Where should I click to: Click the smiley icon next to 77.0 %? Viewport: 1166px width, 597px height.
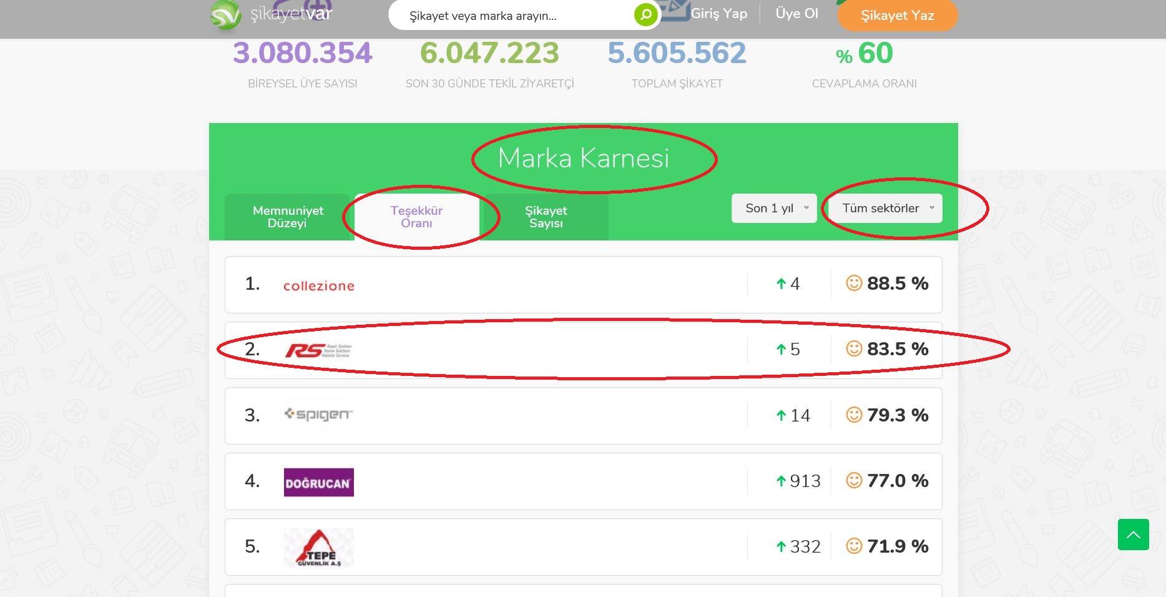(854, 480)
